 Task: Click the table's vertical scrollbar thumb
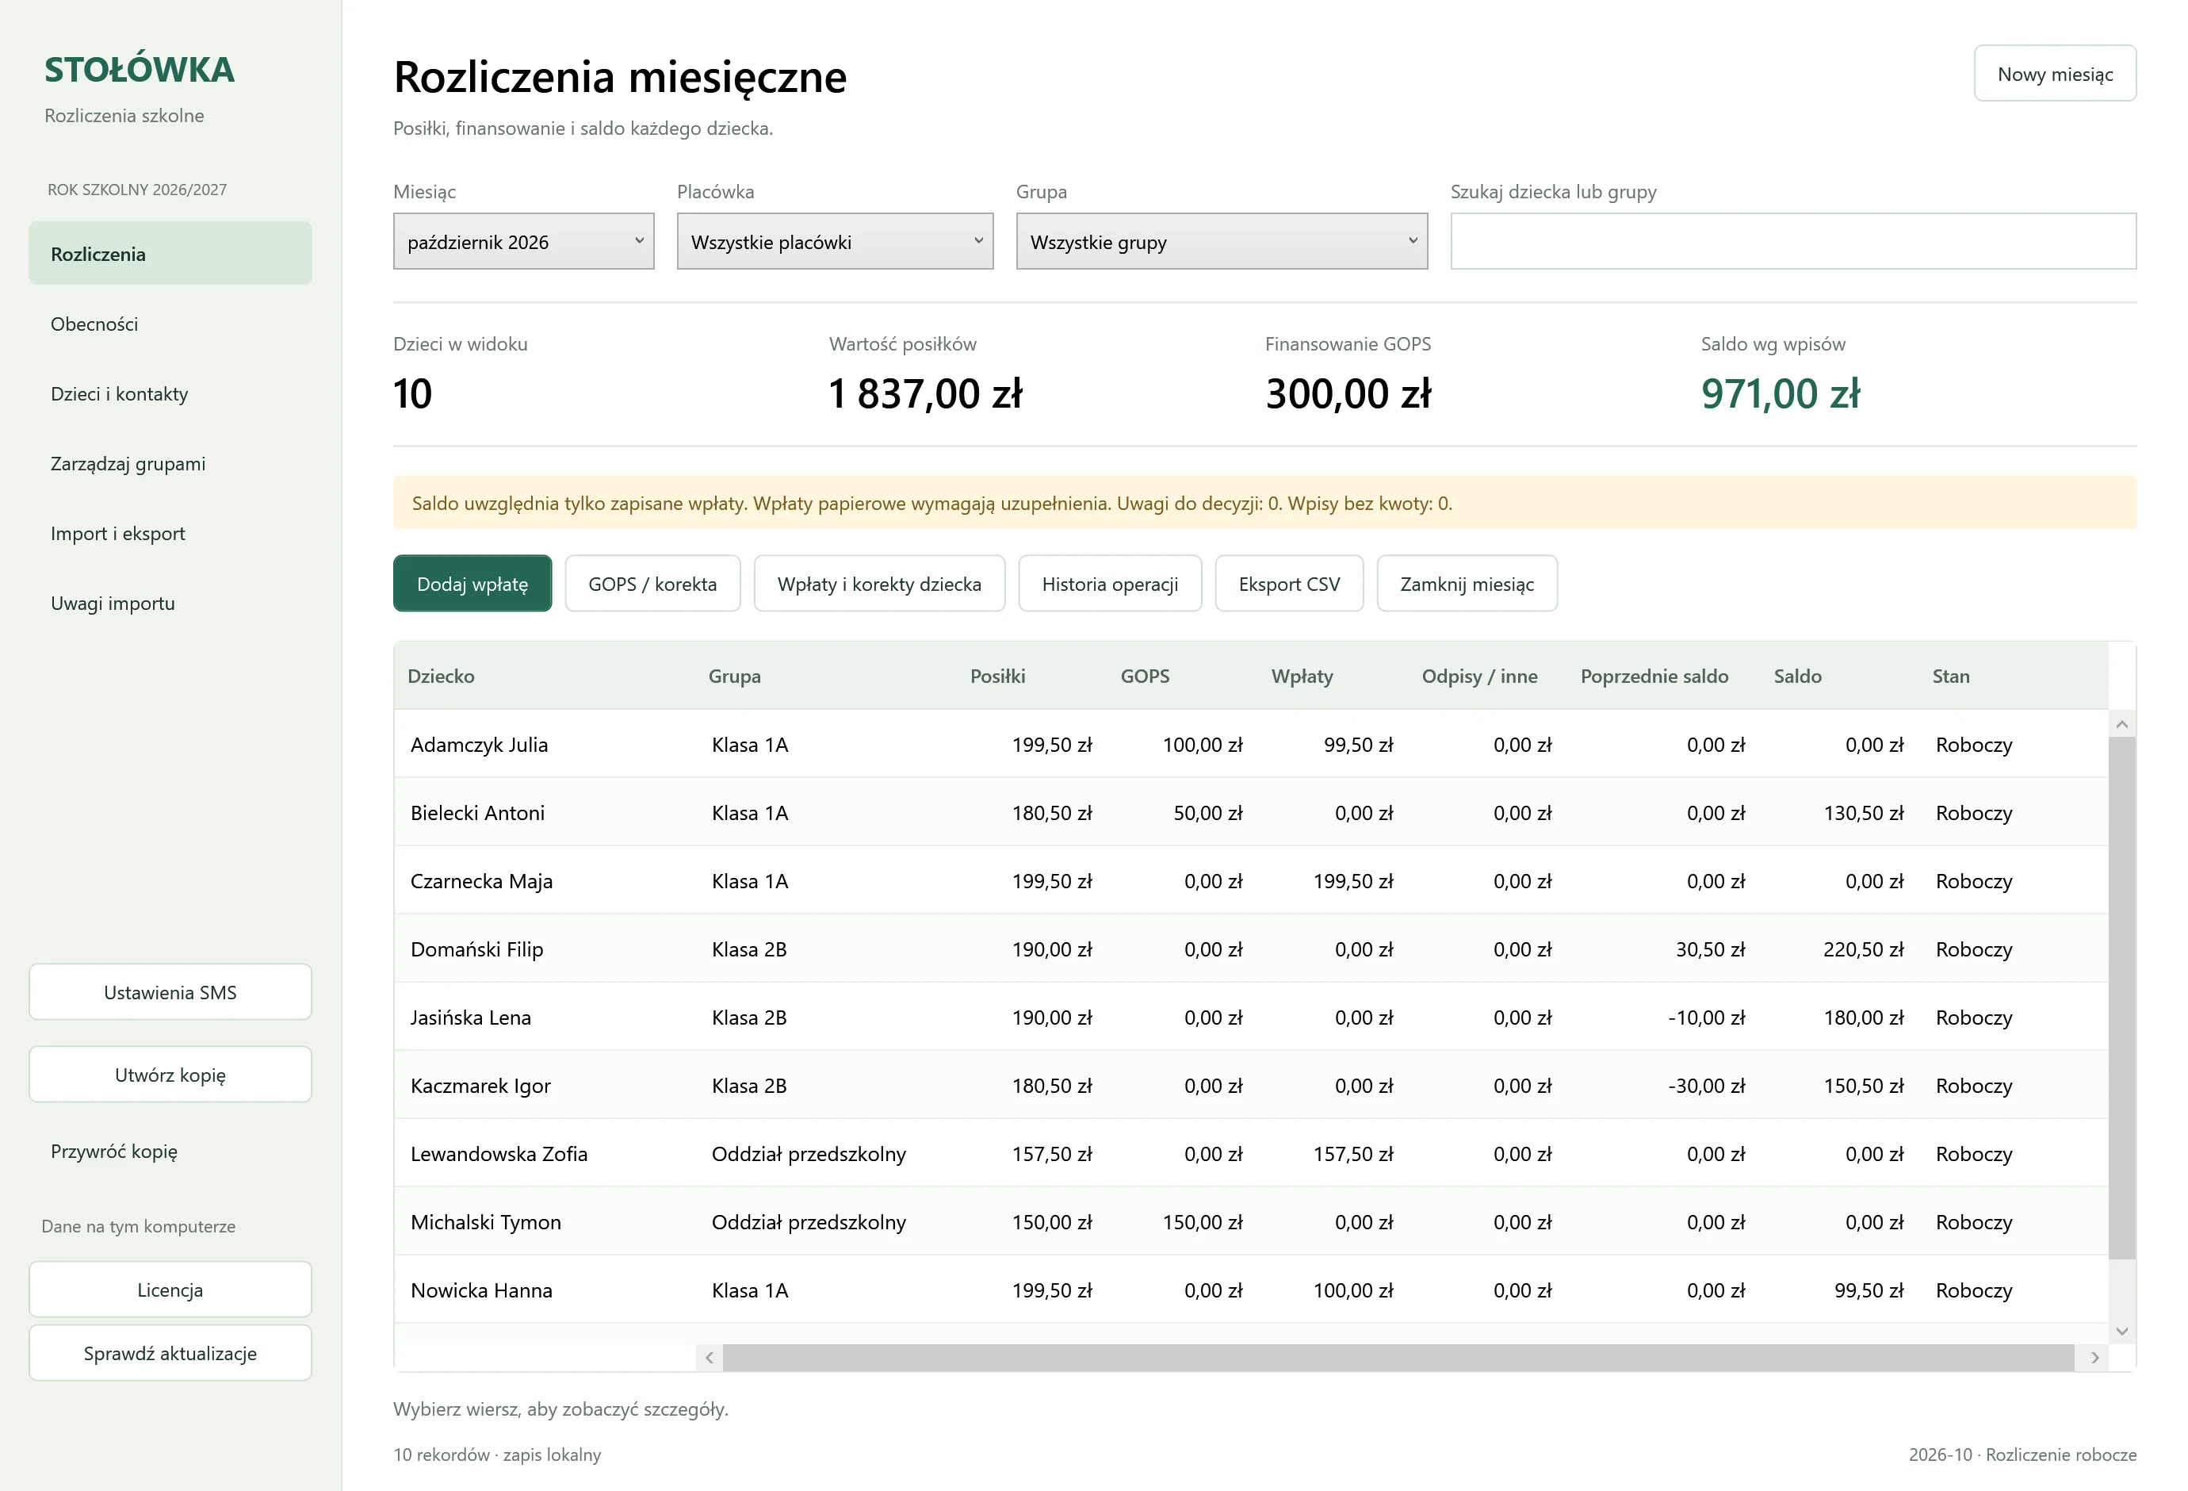pyautogui.click(x=2122, y=998)
